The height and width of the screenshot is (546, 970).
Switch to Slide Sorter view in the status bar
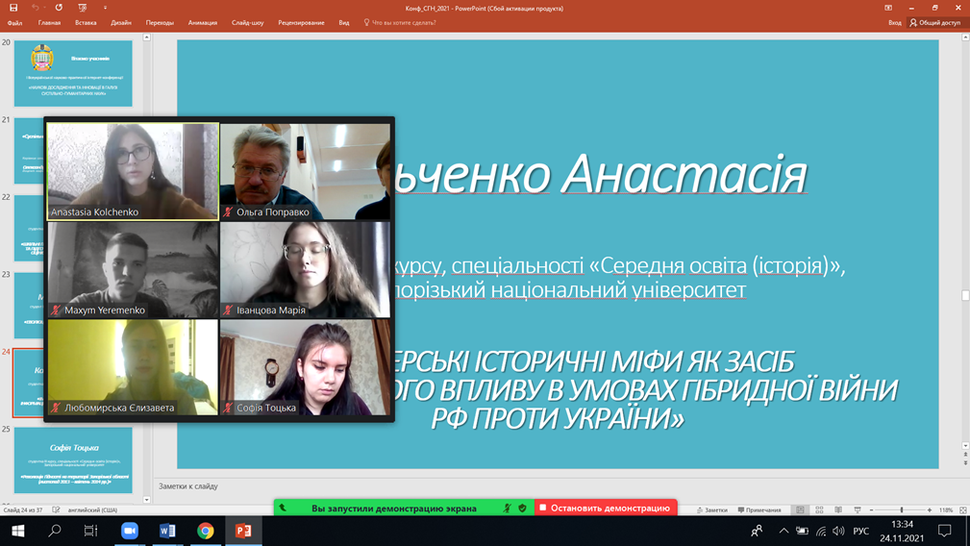819,509
